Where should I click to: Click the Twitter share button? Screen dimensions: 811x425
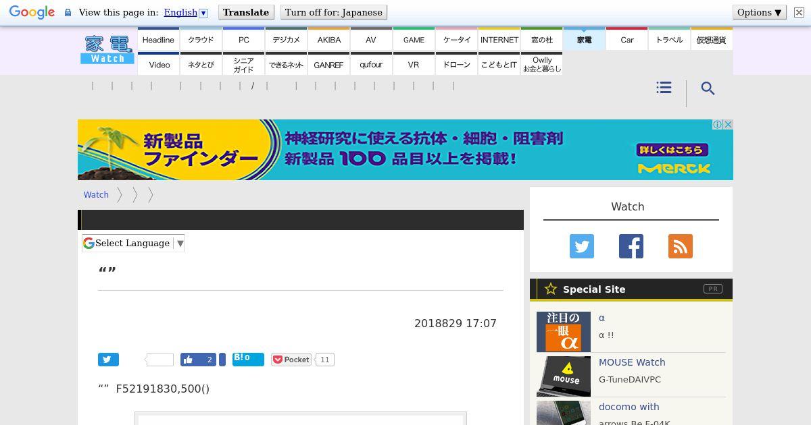108,360
